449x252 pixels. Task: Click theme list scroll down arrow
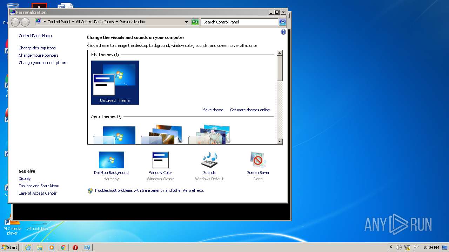click(x=280, y=141)
